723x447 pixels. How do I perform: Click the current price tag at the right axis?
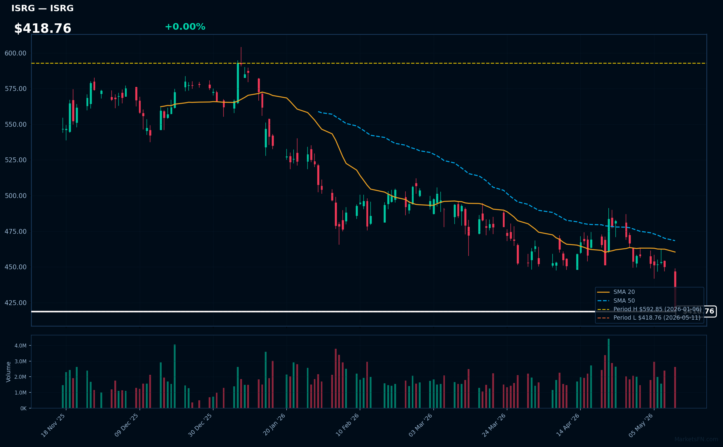point(697,311)
